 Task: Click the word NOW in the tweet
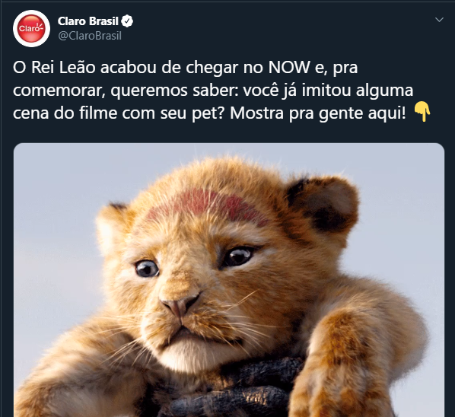(289, 67)
